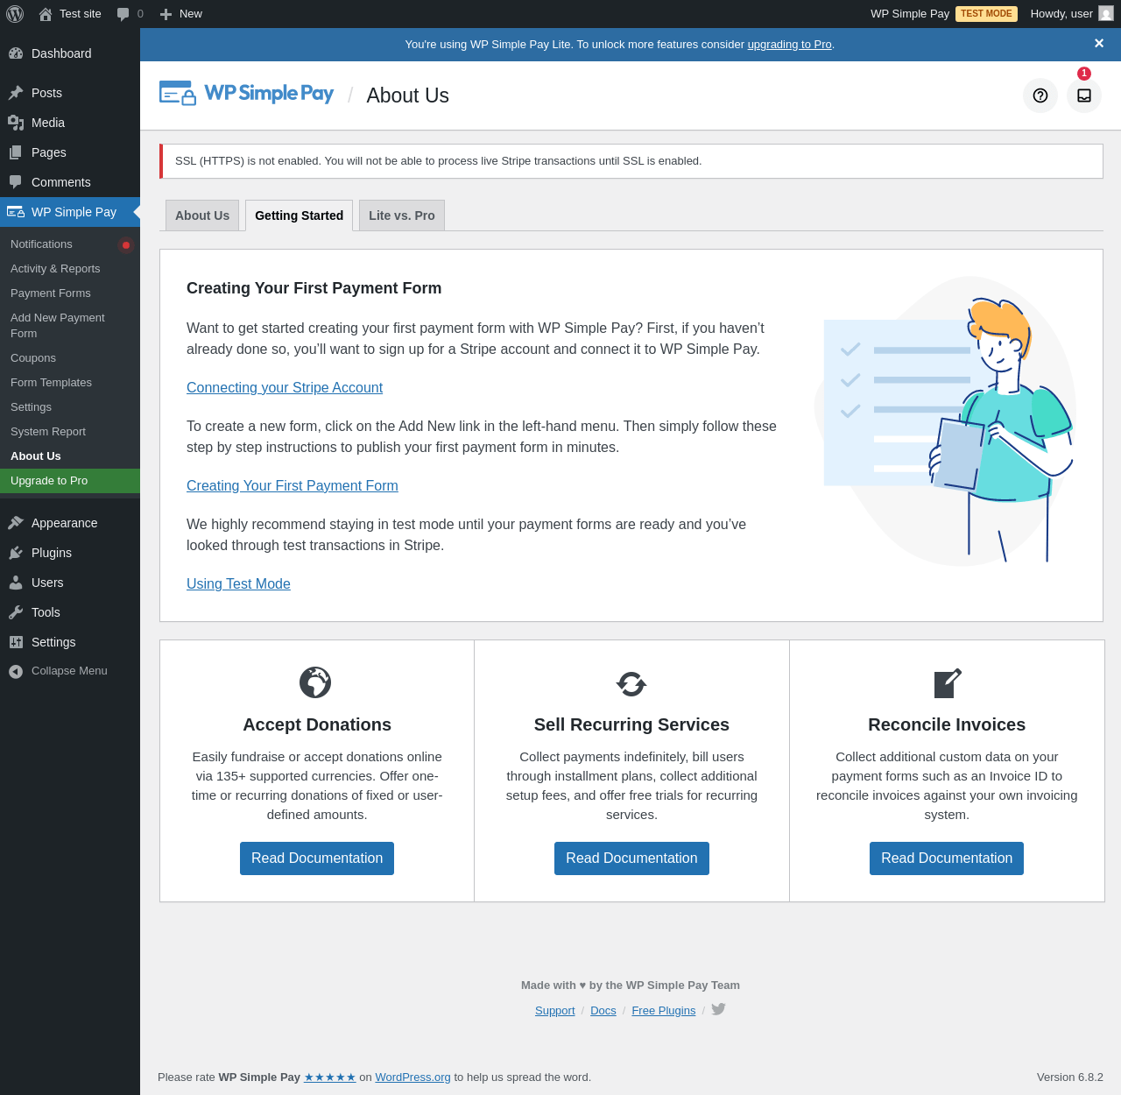The width and height of the screenshot is (1121, 1095).
Task: Select About Us submenu item
Action: (70, 456)
